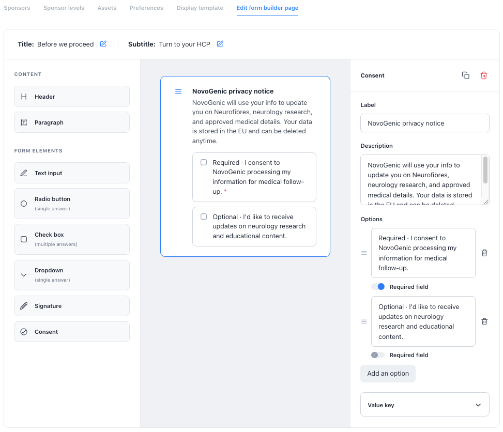The height and width of the screenshot is (432, 503).
Task: Edit the Title with pencil icon
Action: (103, 44)
